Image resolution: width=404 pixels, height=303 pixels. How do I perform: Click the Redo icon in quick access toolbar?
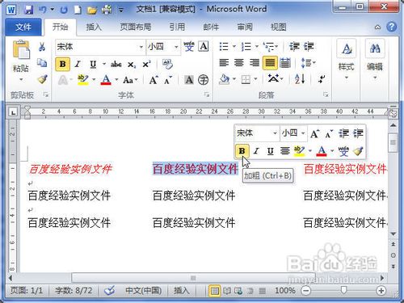point(64,11)
